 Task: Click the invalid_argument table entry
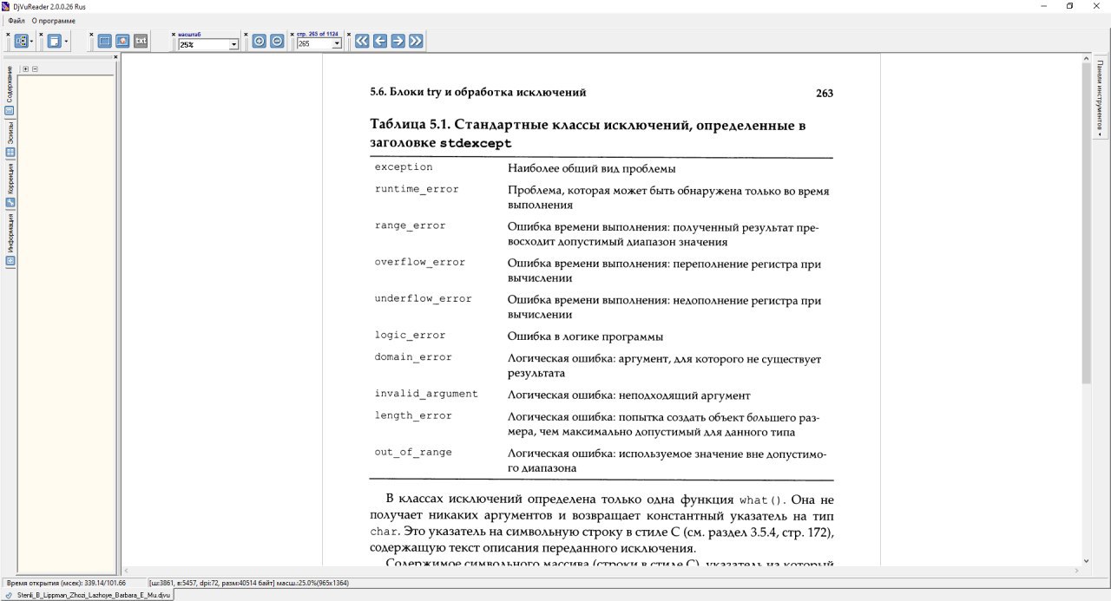tap(426, 394)
